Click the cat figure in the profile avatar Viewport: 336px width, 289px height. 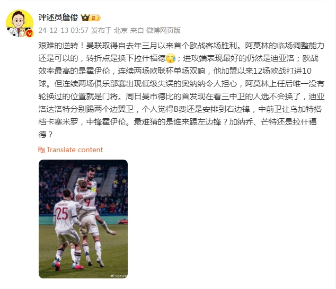point(22,32)
